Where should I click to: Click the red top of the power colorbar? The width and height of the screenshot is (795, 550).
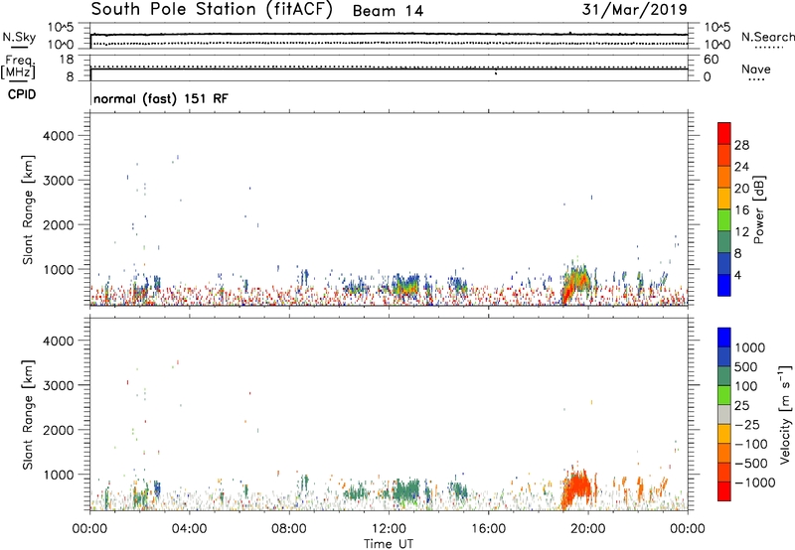724,133
